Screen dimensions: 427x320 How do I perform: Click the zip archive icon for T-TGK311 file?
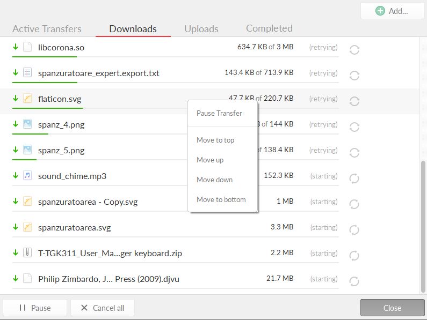27,253
